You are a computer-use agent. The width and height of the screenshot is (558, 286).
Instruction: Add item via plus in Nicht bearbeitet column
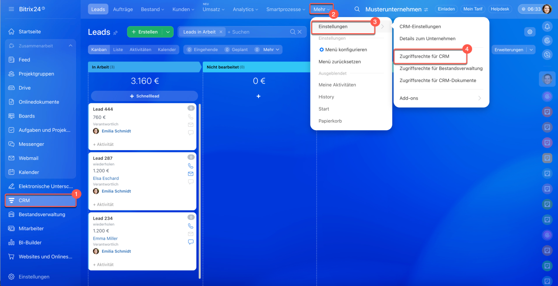tap(259, 96)
